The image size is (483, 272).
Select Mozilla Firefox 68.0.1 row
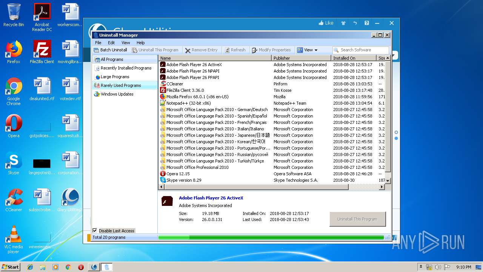pos(272,97)
